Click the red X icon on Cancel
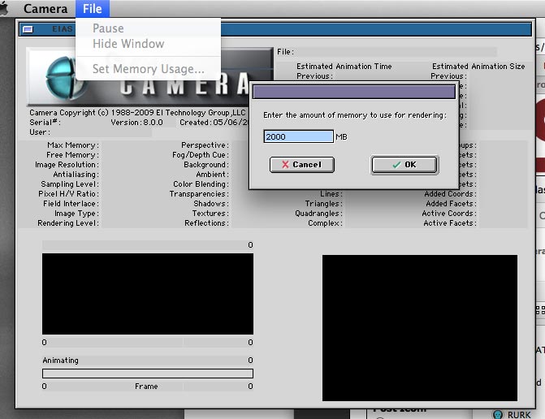 pyautogui.click(x=284, y=165)
